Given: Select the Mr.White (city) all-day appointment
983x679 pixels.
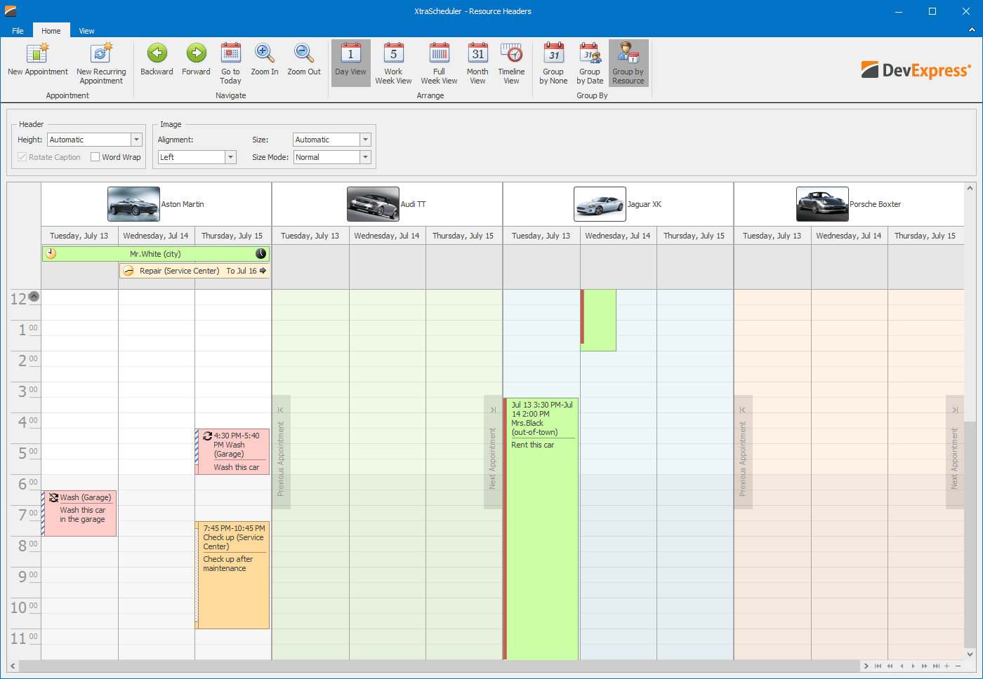Looking at the screenshot, I should (155, 254).
